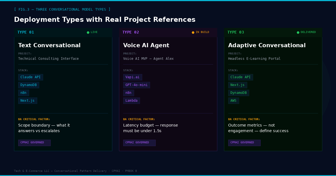
Task: Click 'Scope boundary — what it answers vs escalates' text
Action: (44, 128)
